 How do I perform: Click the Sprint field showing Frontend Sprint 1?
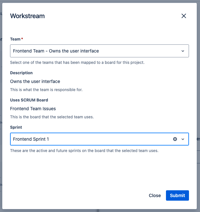click(x=100, y=139)
